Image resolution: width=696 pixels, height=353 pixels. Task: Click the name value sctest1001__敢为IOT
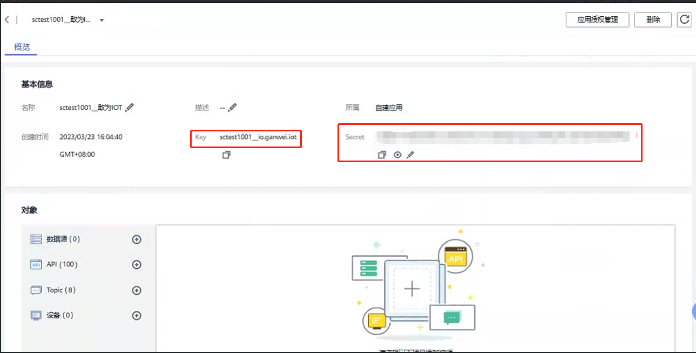point(91,108)
